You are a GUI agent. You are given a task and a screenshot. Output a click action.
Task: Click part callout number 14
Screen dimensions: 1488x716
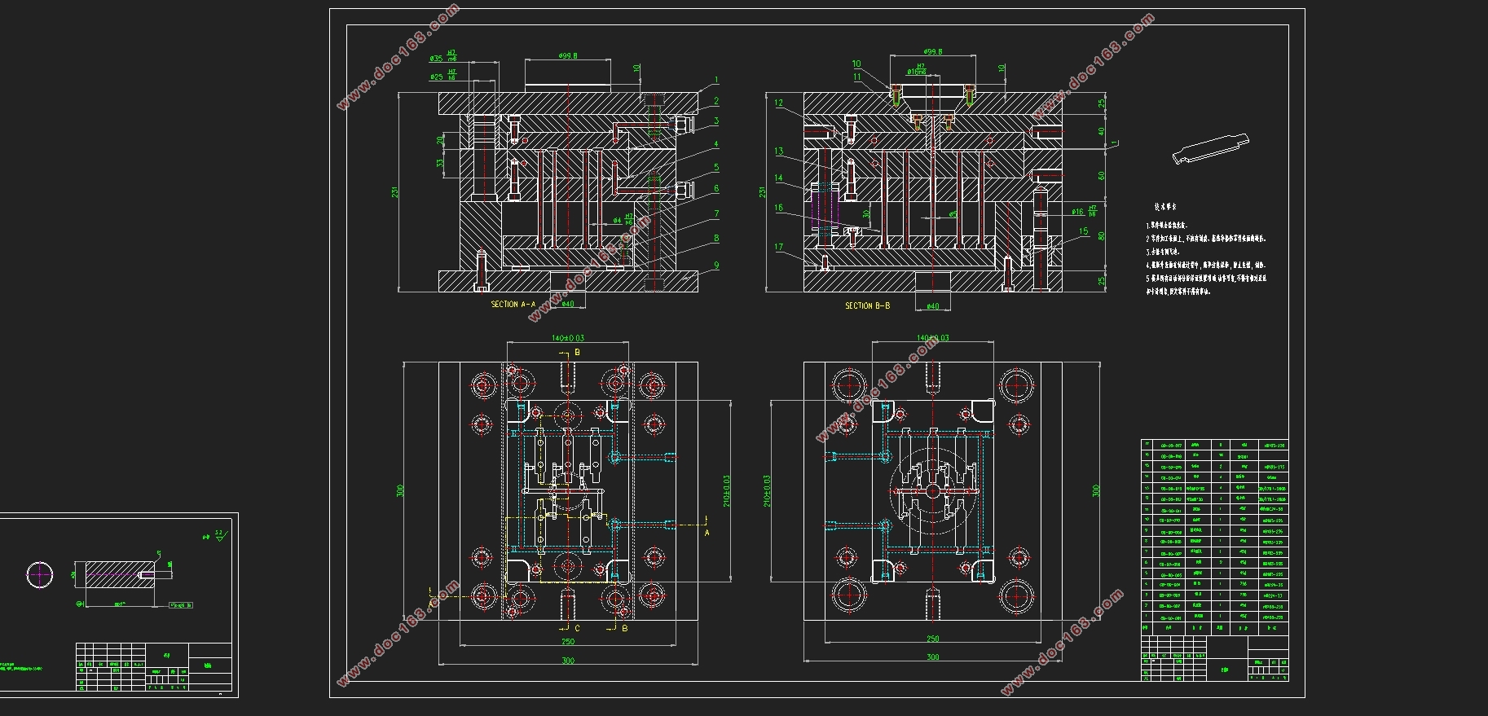pyautogui.click(x=778, y=178)
